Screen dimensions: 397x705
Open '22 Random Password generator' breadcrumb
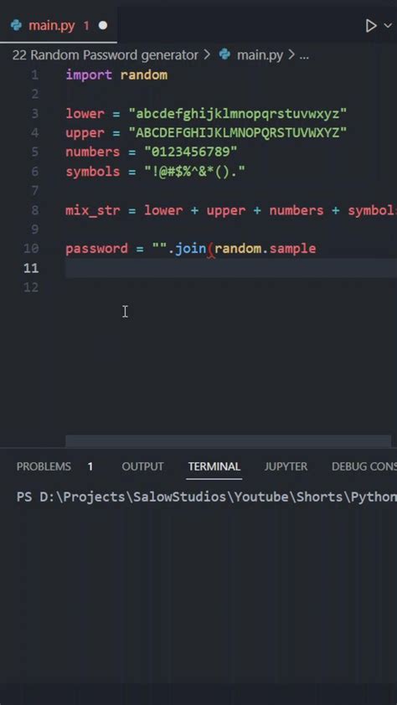click(x=105, y=55)
